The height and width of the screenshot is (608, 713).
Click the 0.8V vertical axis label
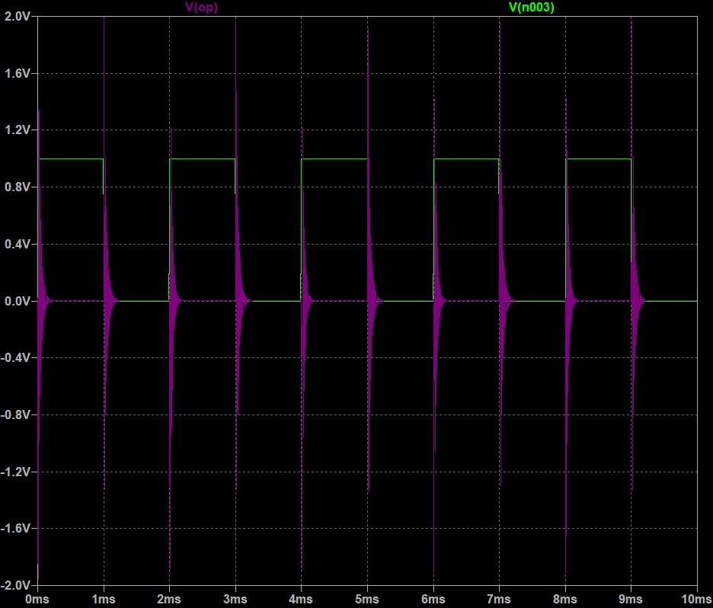coord(17,187)
